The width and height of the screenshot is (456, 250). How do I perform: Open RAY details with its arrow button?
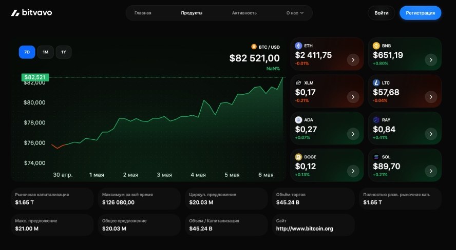(431, 134)
